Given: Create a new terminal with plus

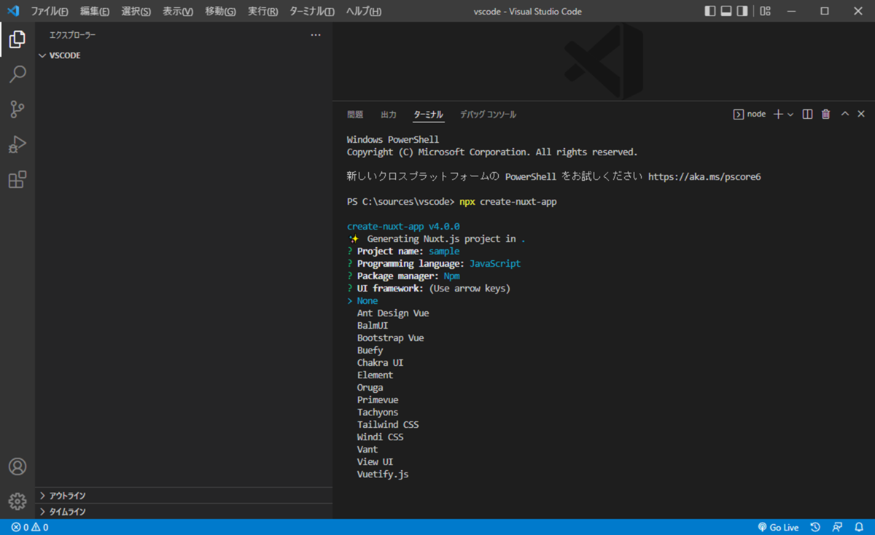Looking at the screenshot, I should (778, 114).
